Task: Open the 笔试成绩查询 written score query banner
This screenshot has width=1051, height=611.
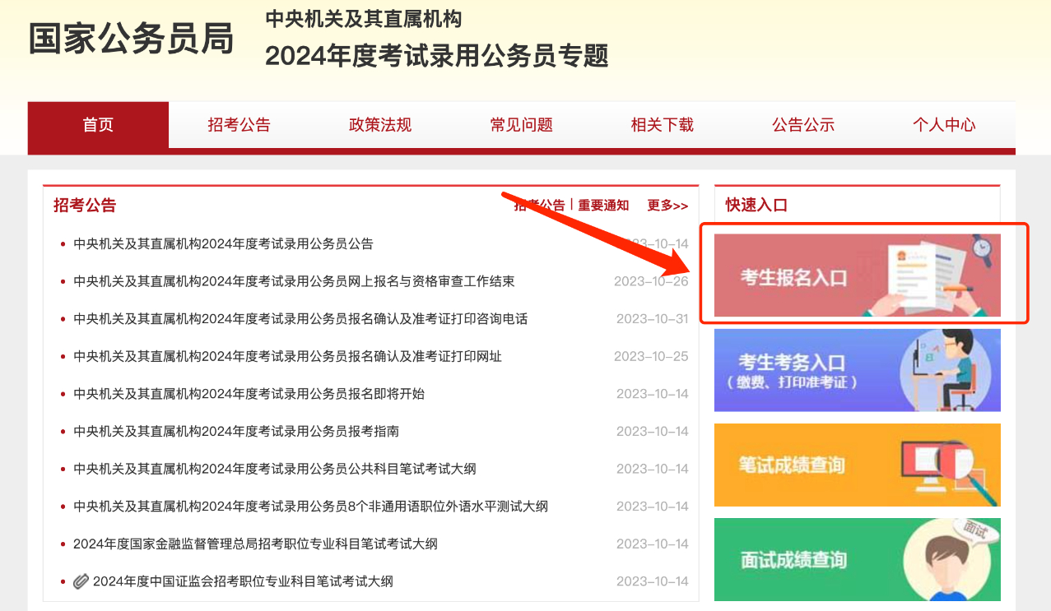Action: click(x=857, y=465)
